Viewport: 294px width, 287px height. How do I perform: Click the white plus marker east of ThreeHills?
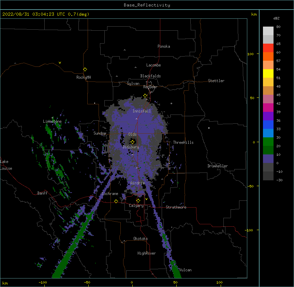pyautogui.click(x=209, y=128)
